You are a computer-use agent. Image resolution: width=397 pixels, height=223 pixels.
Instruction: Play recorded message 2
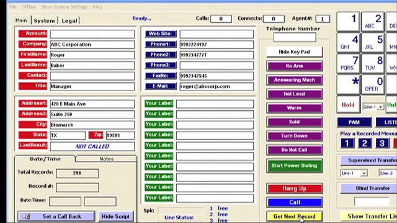click(x=365, y=143)
